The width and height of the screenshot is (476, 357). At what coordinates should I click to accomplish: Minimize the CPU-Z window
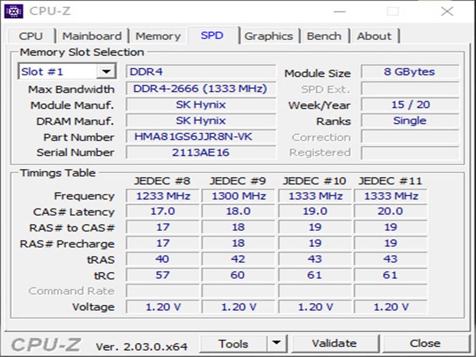[340, 12]
